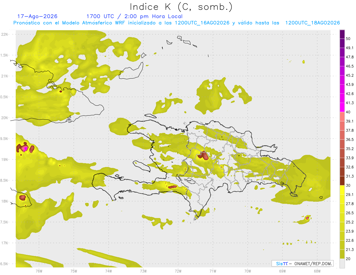Click the "18N" latitude label
This screenshot has width=356, height=275.
4,201
